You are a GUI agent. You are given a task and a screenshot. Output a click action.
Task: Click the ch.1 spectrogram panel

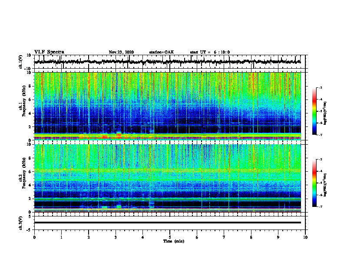pyautogui.click(x=168, y=106)
